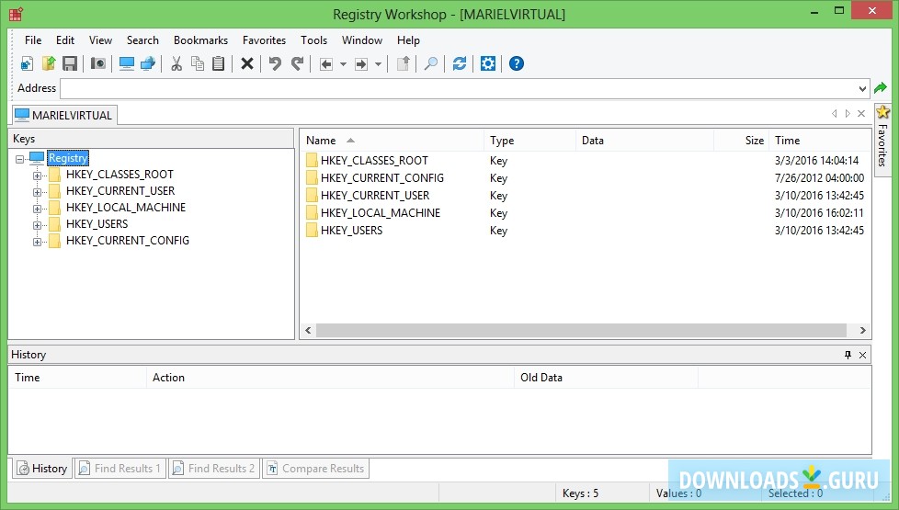
Task: Click the horizontal scrollbar right arrow
Action: (862, 330)
